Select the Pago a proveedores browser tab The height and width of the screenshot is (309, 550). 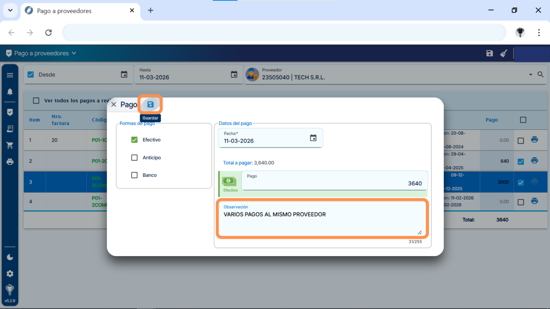click(x=76, y=11)
